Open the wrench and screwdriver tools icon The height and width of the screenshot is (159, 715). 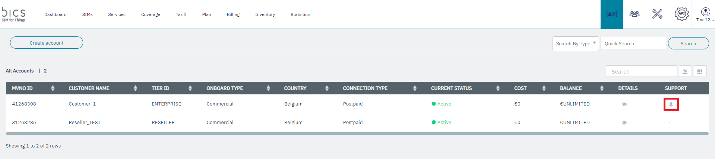click(x=657, y=14)
